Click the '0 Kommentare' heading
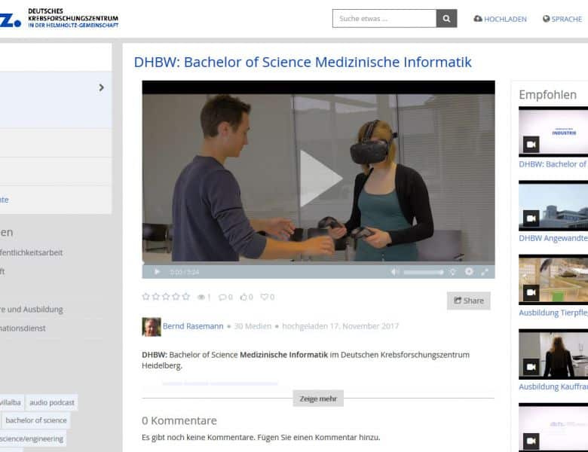 [179, 420]
